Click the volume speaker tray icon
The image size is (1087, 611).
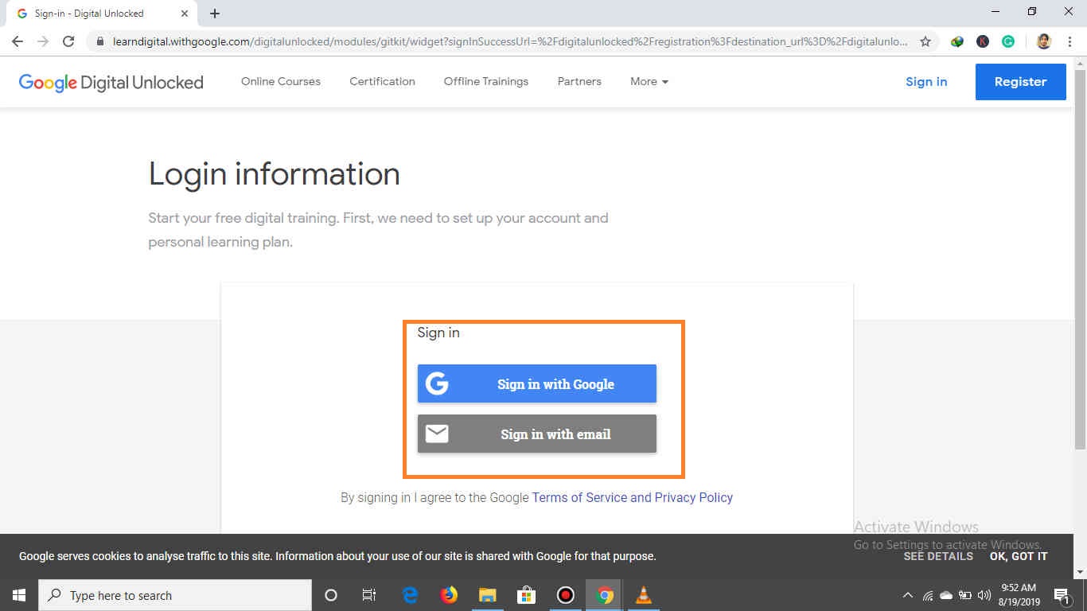984,595
